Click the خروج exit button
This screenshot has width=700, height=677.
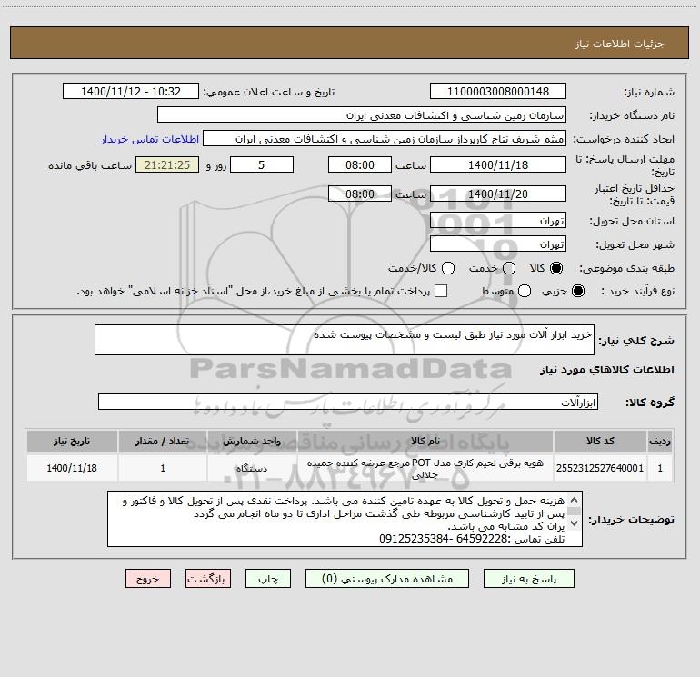coord(148,579)
